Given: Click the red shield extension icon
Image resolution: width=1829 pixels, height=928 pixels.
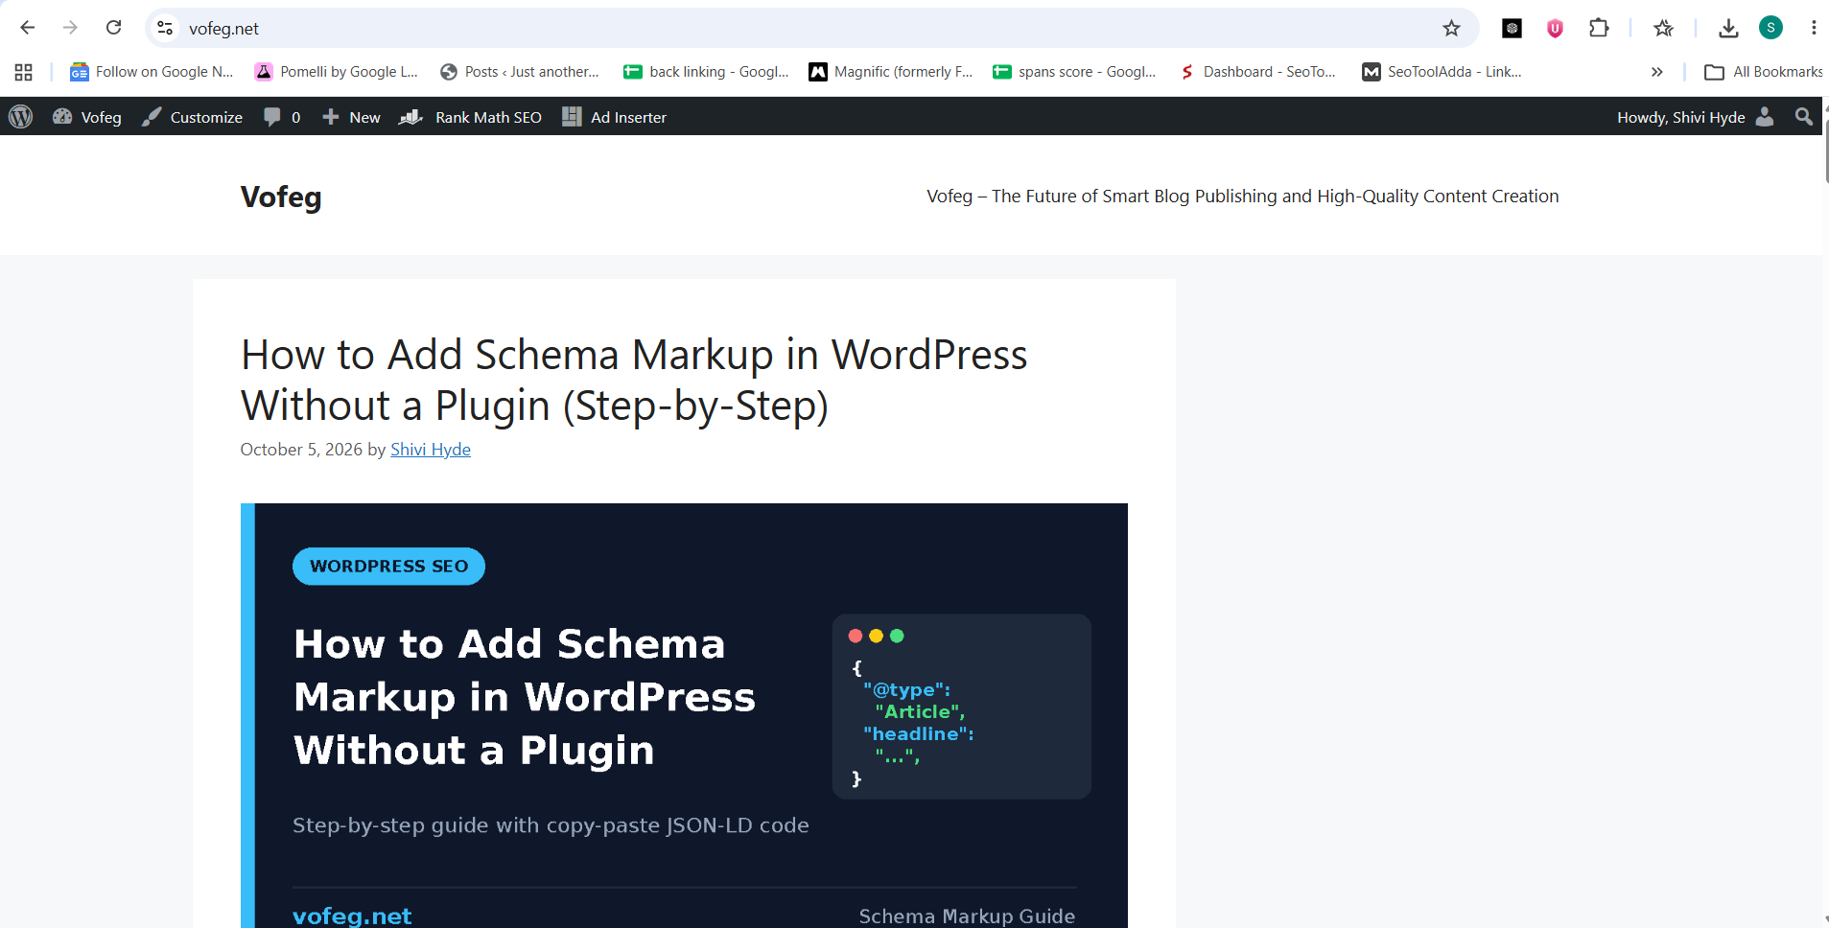Looking at the screenshot, I should [1555, 28].
